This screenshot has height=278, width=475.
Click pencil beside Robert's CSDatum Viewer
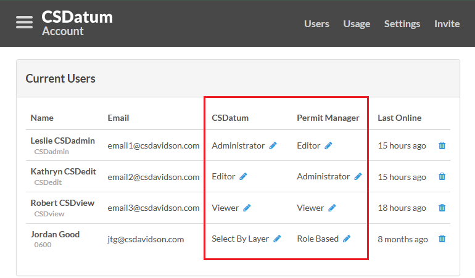pos(247,208)
